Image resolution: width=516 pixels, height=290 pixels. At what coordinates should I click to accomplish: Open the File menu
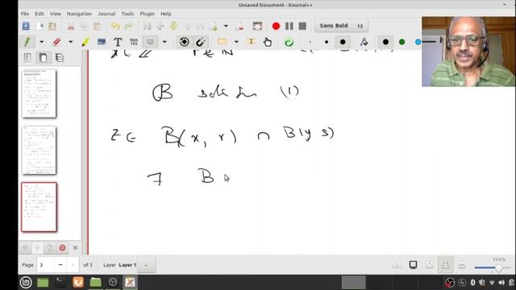25,14
